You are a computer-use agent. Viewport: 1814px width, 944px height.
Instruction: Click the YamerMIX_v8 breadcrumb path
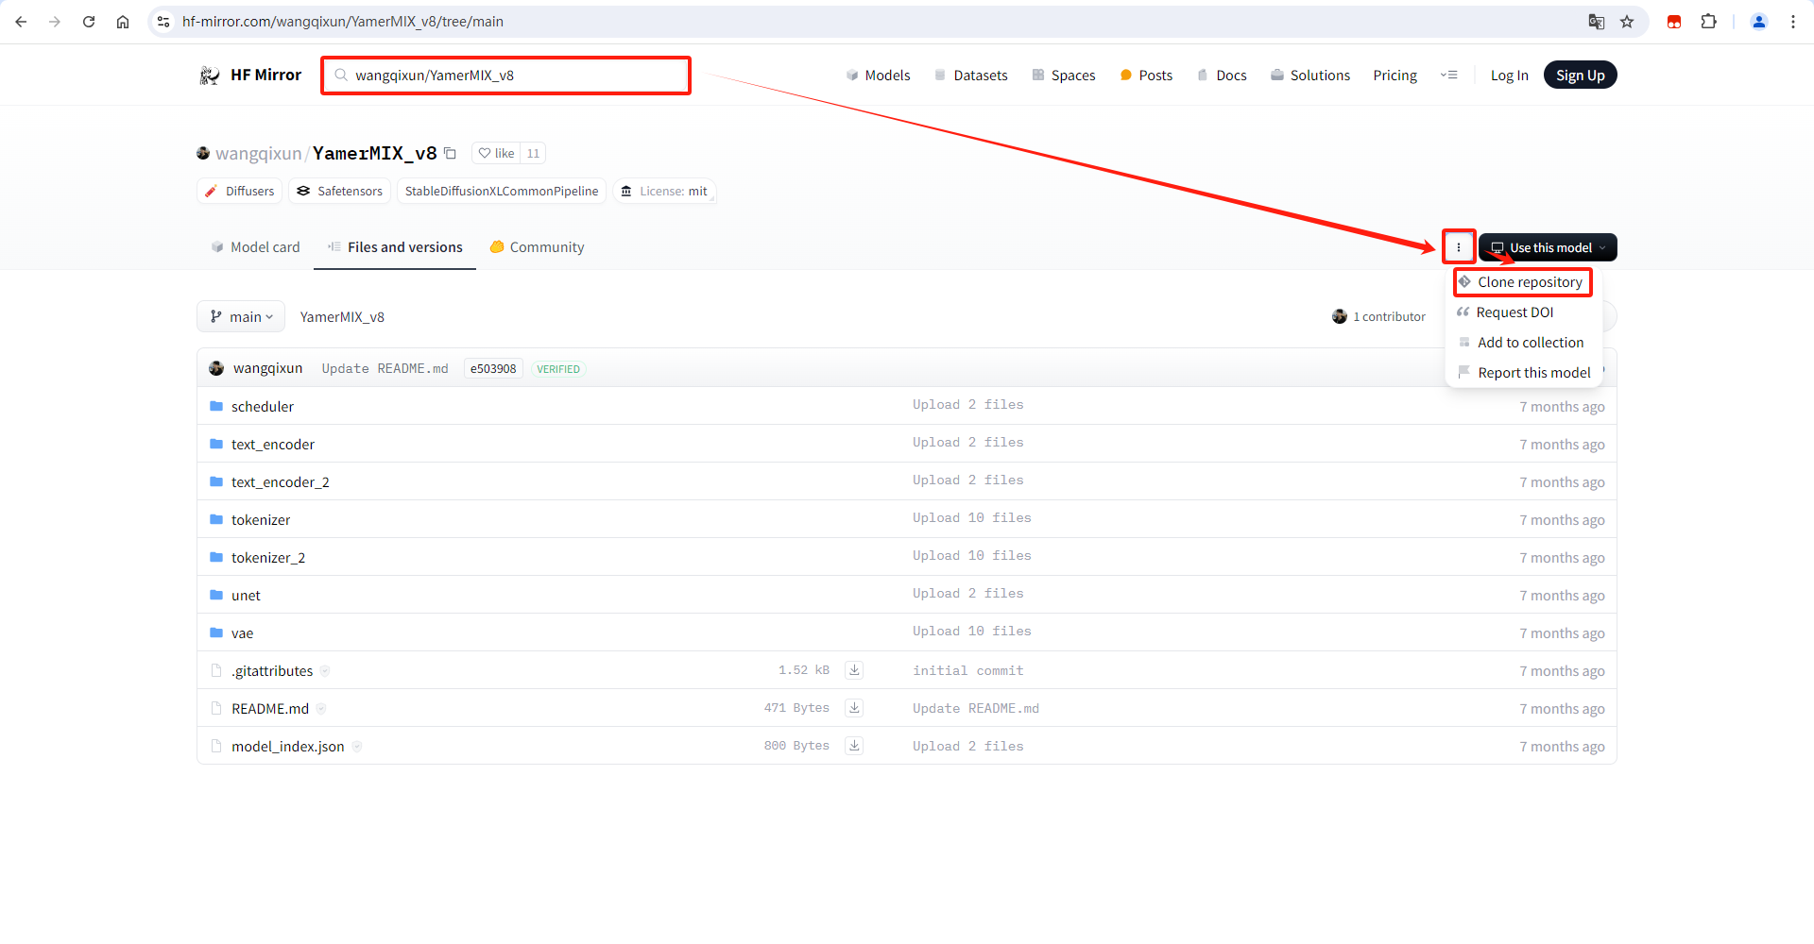point(342,317)
